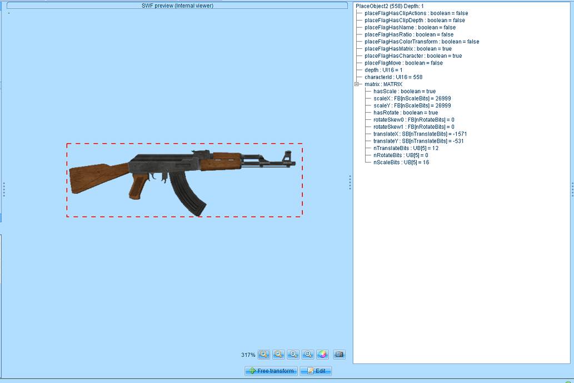Select the characterId : UI16 = 558 row
The width and height of the screenshot is (574, 383).
[393, 77]
